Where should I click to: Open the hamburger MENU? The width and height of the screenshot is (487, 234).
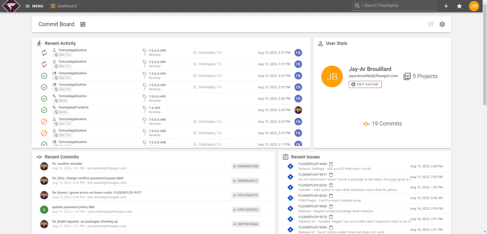pyautogui.click(x=34, y=6)
